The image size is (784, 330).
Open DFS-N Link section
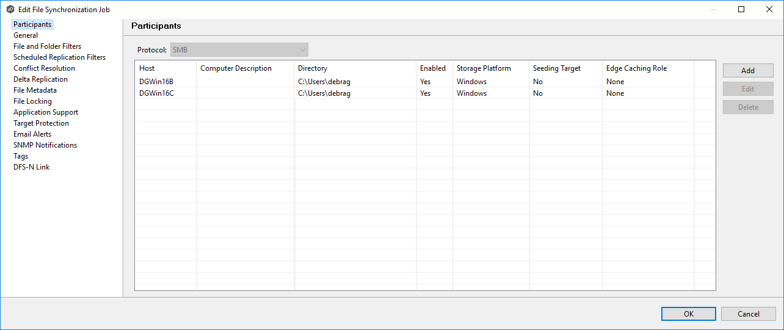(31, 167)
